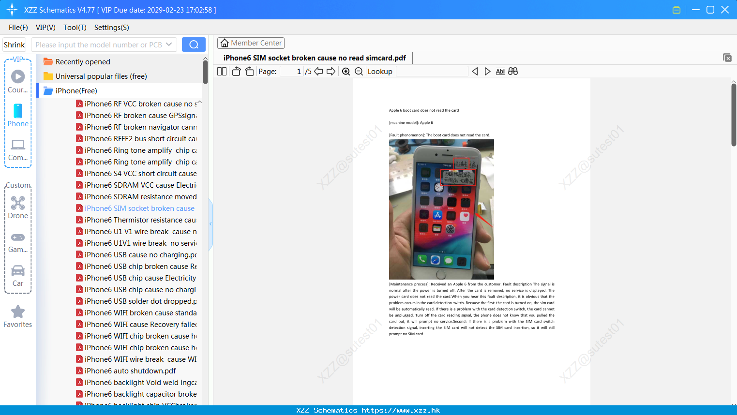737x415 pixels.
Task: Toggle two-page view layout icon
Action: click(222, 72)
